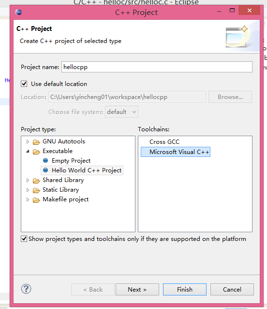Click the Next button
The width and height of the screenshot is (267, 309).
click(137, 289)
